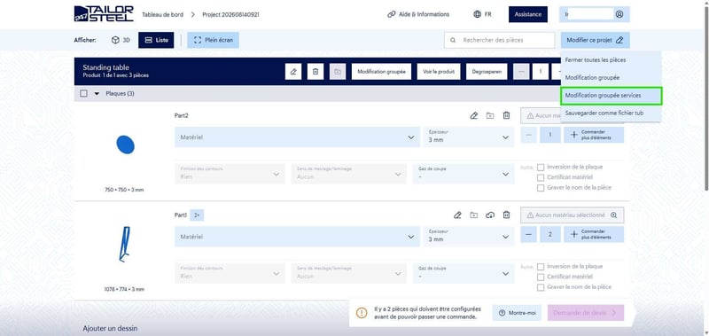Click the Modifier ce projet button
Viewport: 709px width, 336px height.
(595, 40)
